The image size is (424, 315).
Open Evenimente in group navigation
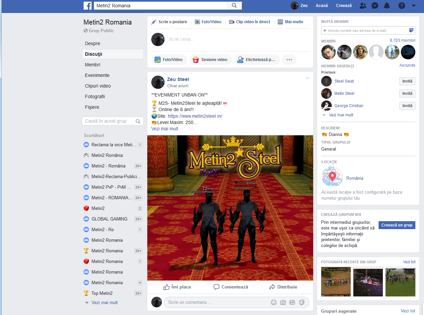(x=97, y=75)
